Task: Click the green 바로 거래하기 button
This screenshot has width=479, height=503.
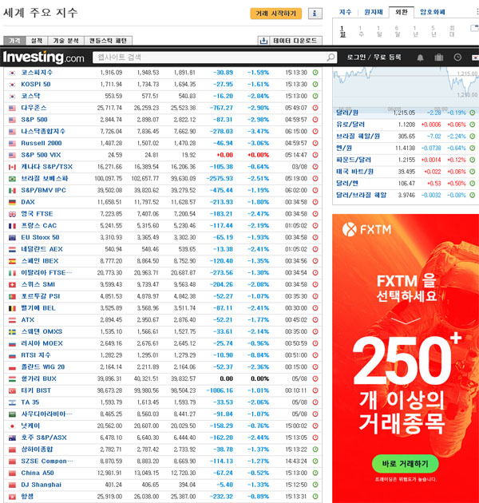Action: (405, 463)
